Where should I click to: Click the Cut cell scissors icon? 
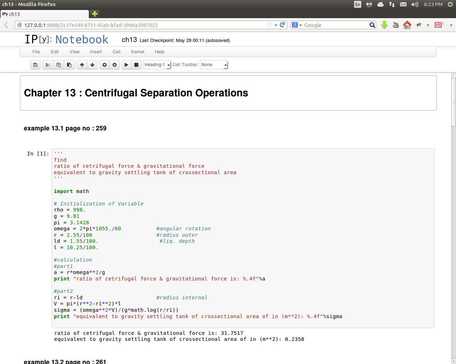pos(48,65)
